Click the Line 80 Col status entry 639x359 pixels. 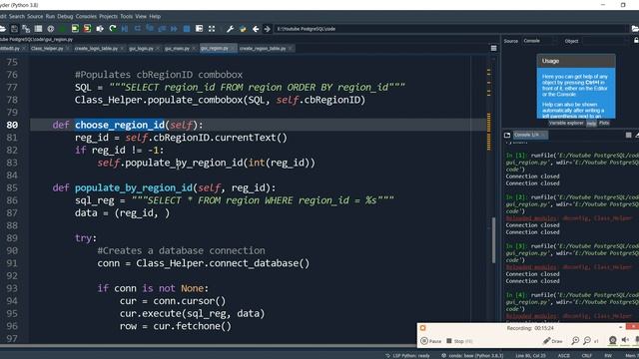click(x=530, y=356)
